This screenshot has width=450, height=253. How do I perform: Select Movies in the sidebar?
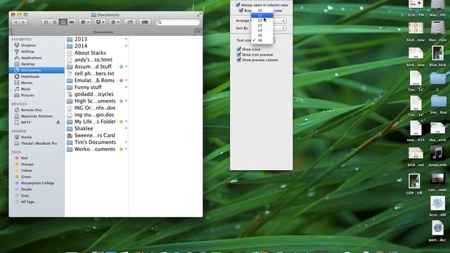(27, 83)
